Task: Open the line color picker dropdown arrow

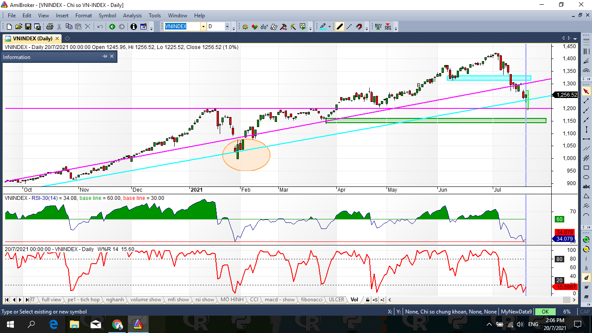Action: 329,27
